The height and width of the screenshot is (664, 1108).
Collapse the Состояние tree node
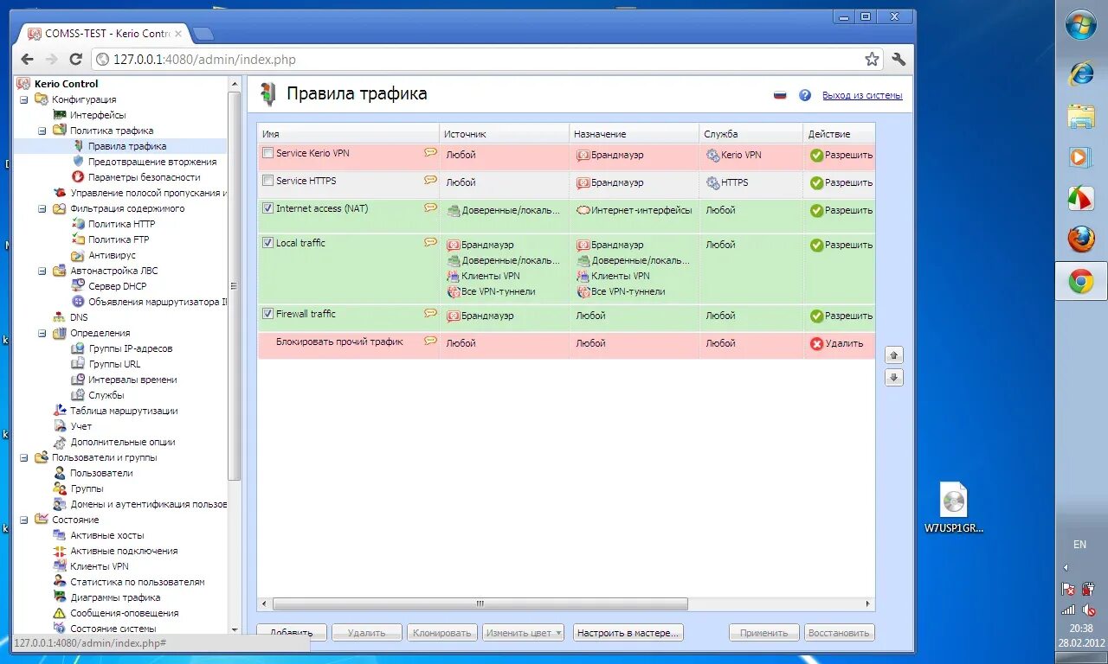click(24, 520)
